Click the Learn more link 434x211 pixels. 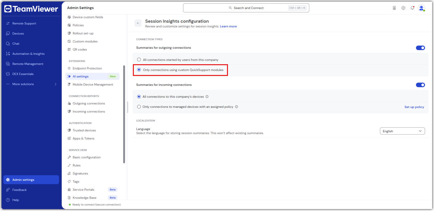[x=228, y=26]
